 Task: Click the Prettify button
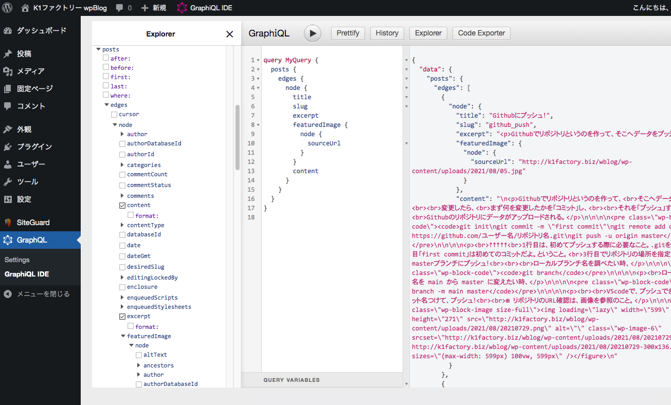coord(348,33)
